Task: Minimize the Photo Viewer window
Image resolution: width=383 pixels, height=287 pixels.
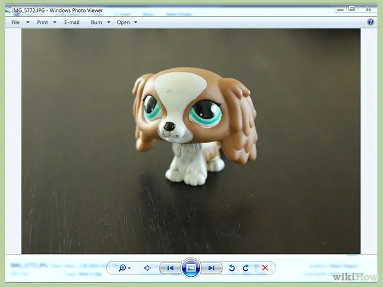Action: pos(340,10)
